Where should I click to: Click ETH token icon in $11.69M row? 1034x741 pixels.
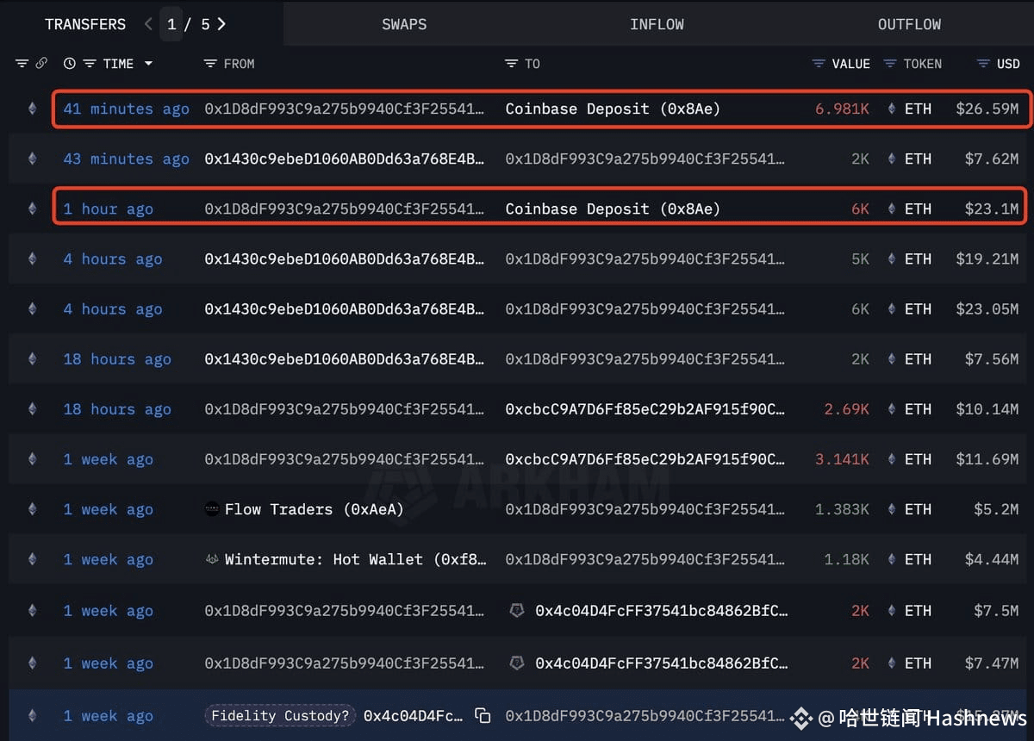(892, 459)
